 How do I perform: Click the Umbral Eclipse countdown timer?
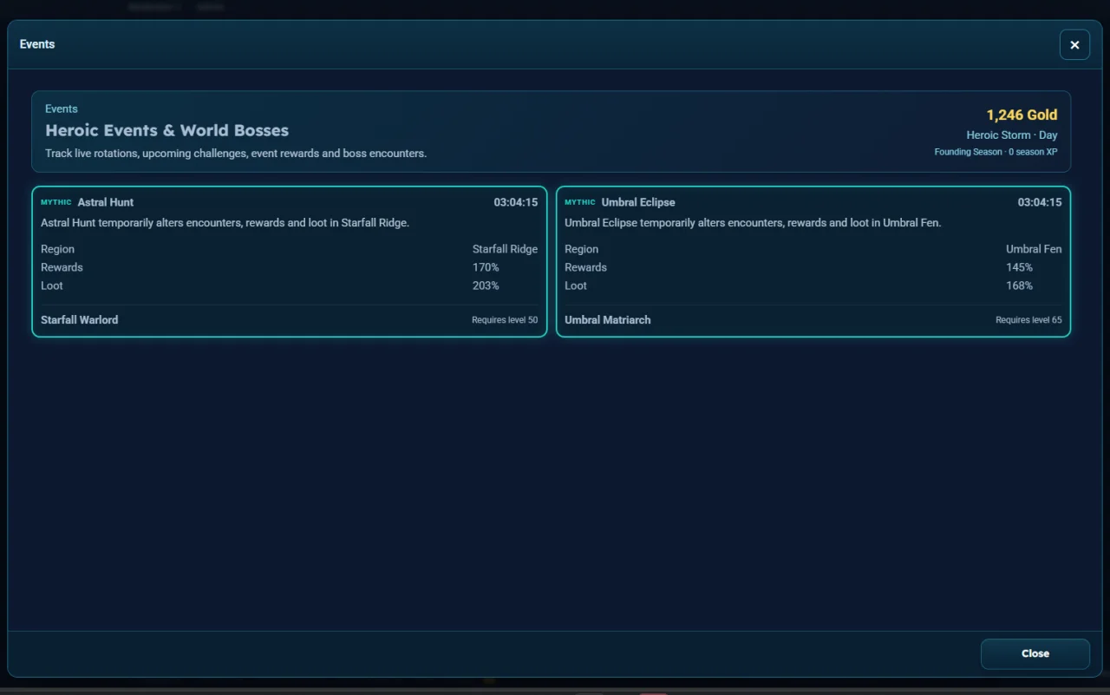[1040, 202]
